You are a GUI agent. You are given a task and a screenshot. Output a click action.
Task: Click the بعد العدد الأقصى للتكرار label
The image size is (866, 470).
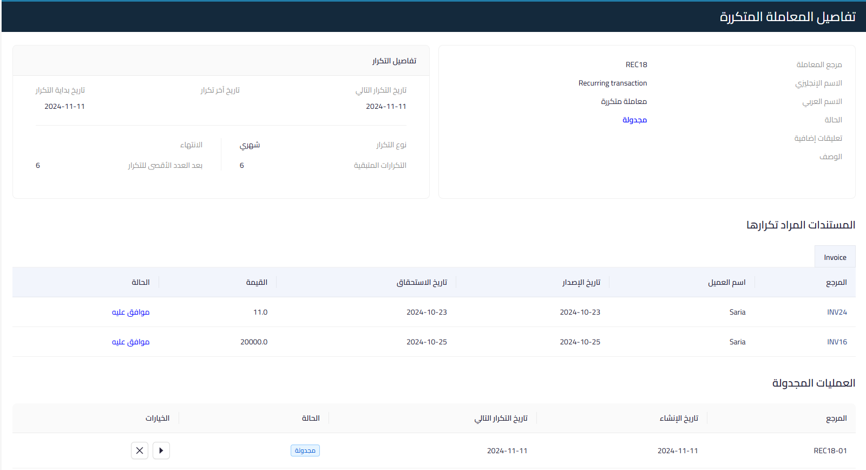coord(165,165)
